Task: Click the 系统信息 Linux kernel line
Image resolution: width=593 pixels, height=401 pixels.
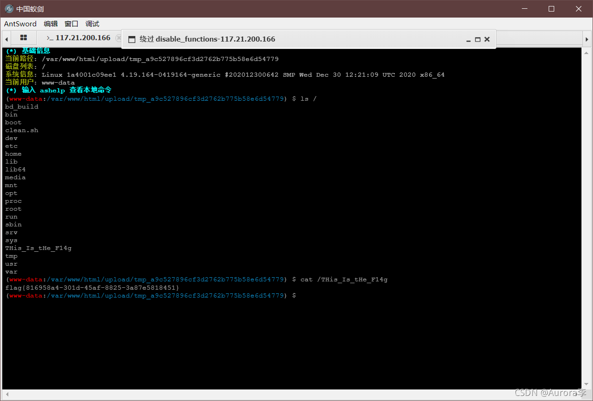Action: point(225,75)
